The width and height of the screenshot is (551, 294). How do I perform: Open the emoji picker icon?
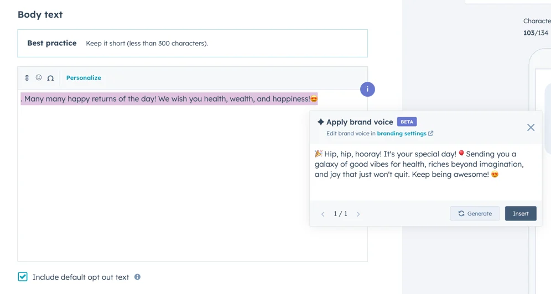[39, 77]
